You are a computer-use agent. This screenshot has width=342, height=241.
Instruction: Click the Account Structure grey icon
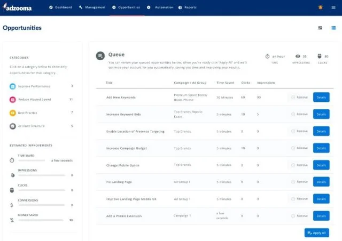[x=13, y=126]
